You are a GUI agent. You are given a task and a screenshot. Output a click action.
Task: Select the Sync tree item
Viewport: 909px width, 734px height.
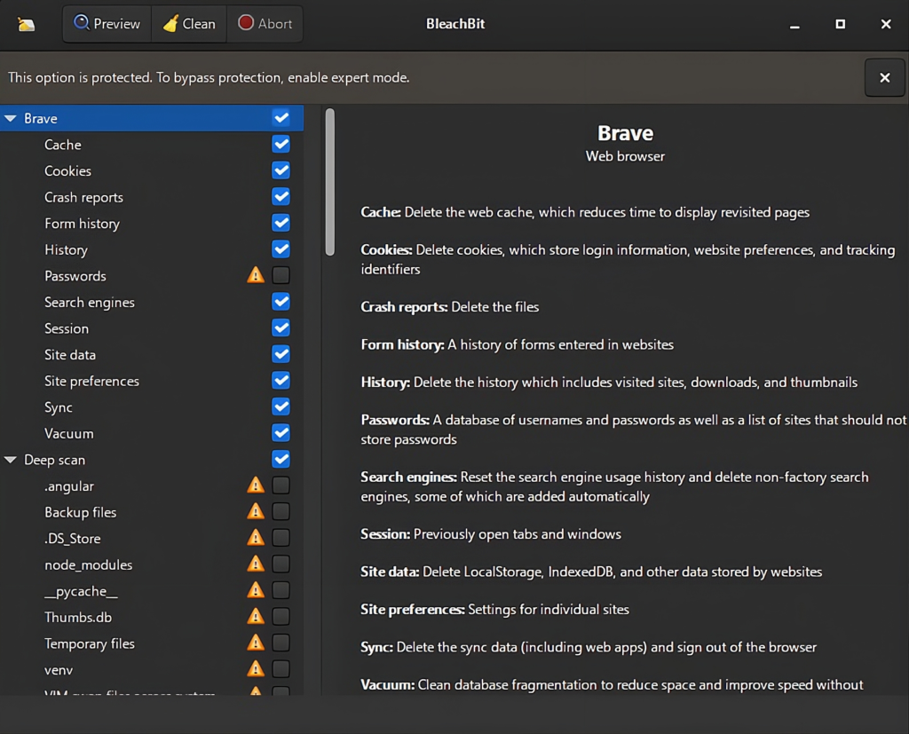tap(152, 407)
